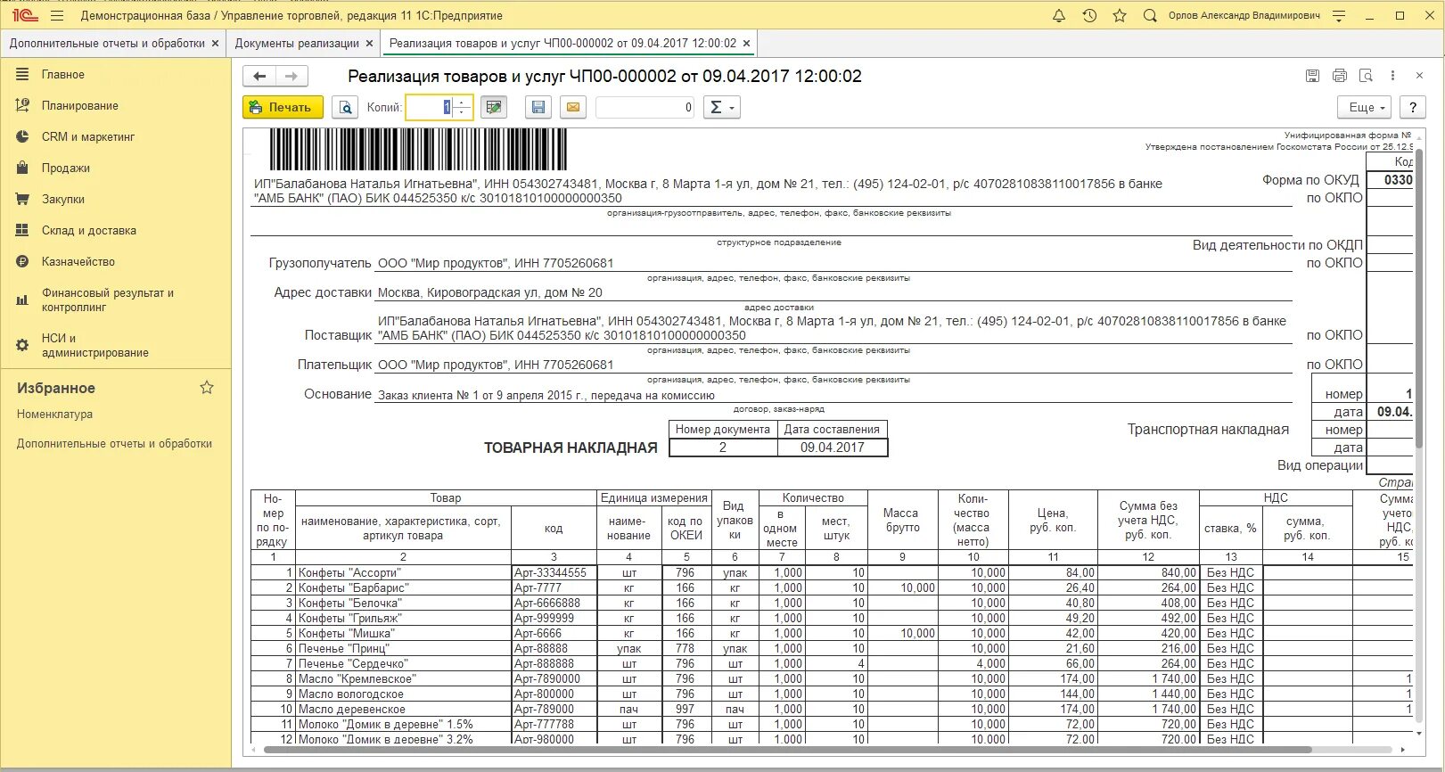Open the three-dot form menu

click(x=1392, y=76)
